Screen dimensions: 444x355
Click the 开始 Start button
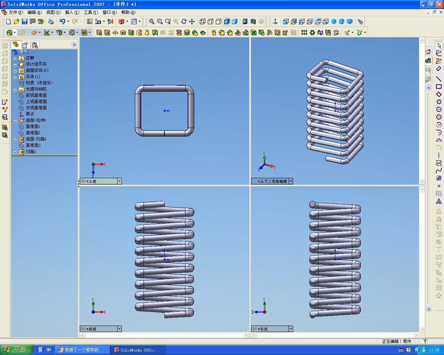pyautogui.click(x=16, y=350)
